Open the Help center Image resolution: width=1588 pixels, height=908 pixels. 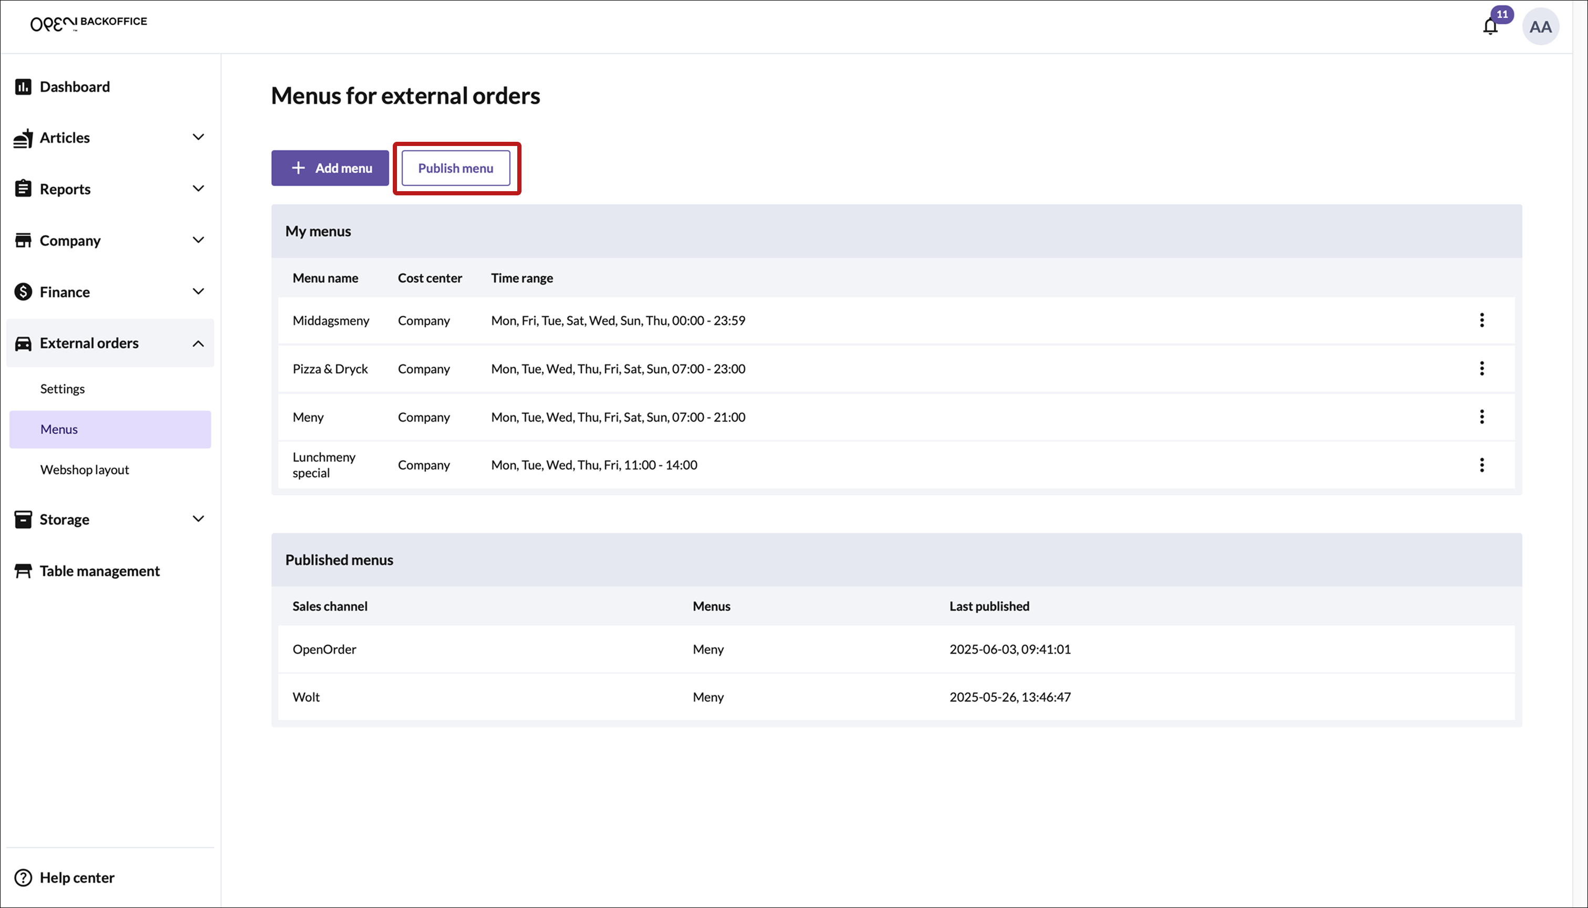[77, 878]
